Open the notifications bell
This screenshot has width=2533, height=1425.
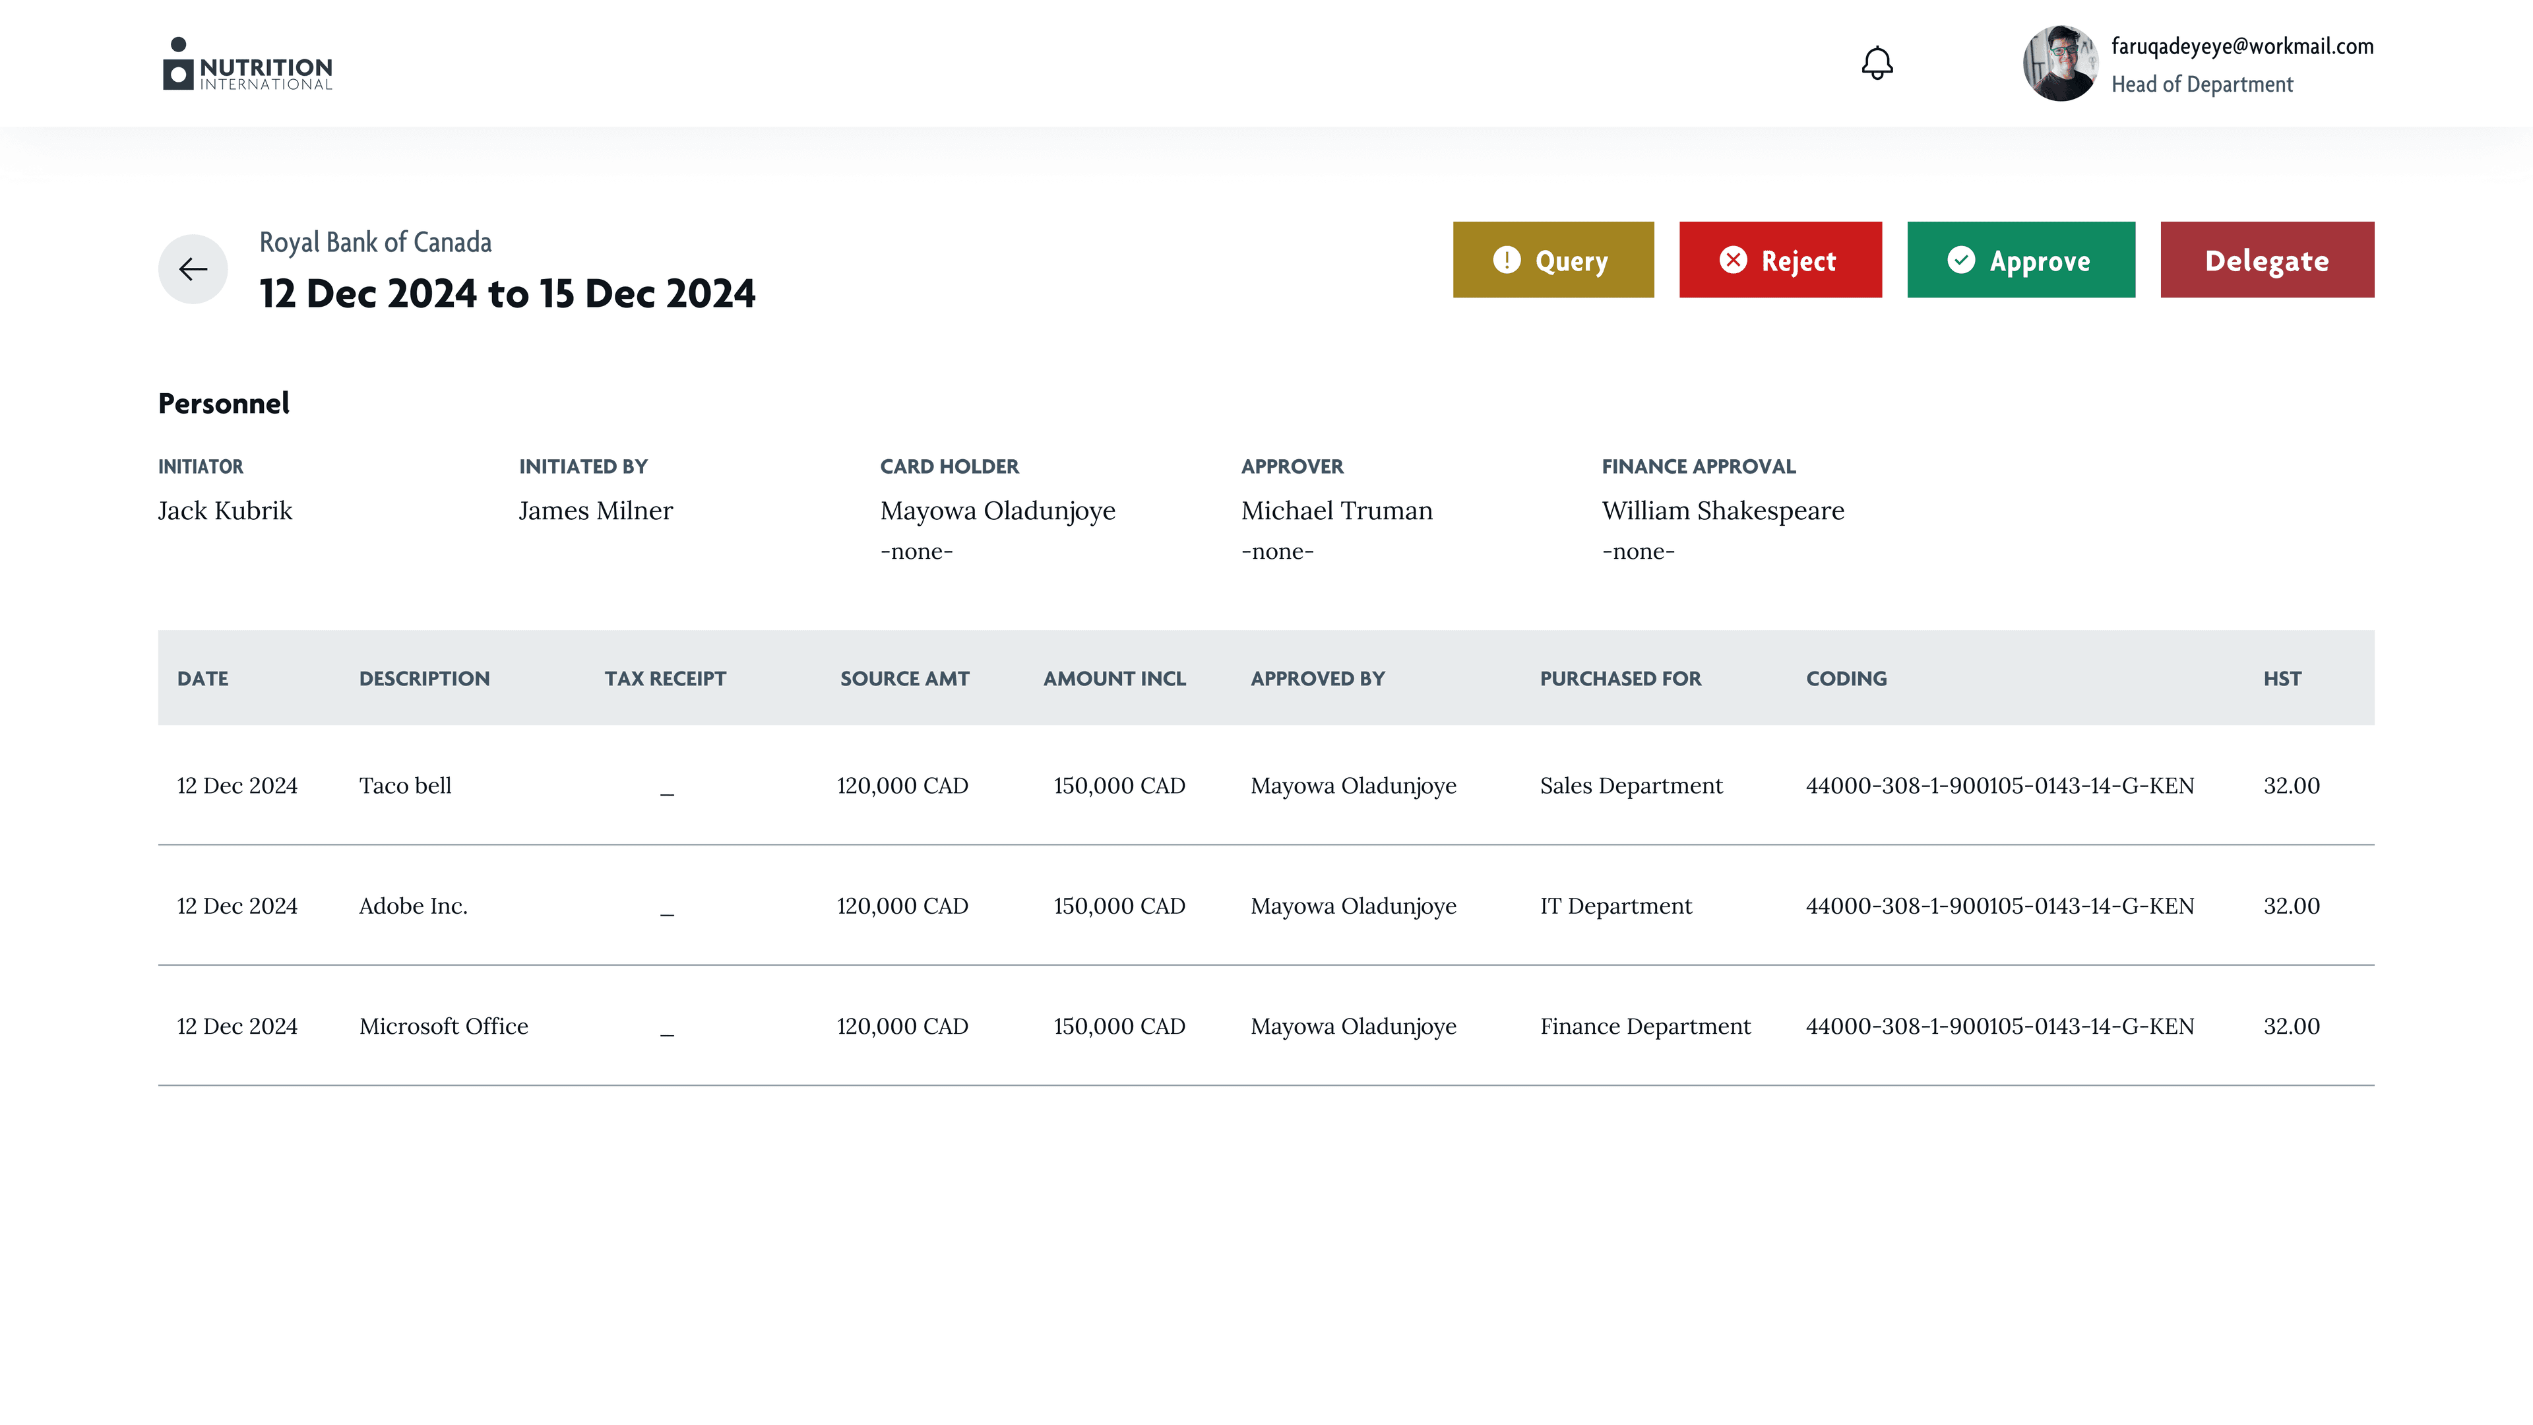tap(1877, 63)
